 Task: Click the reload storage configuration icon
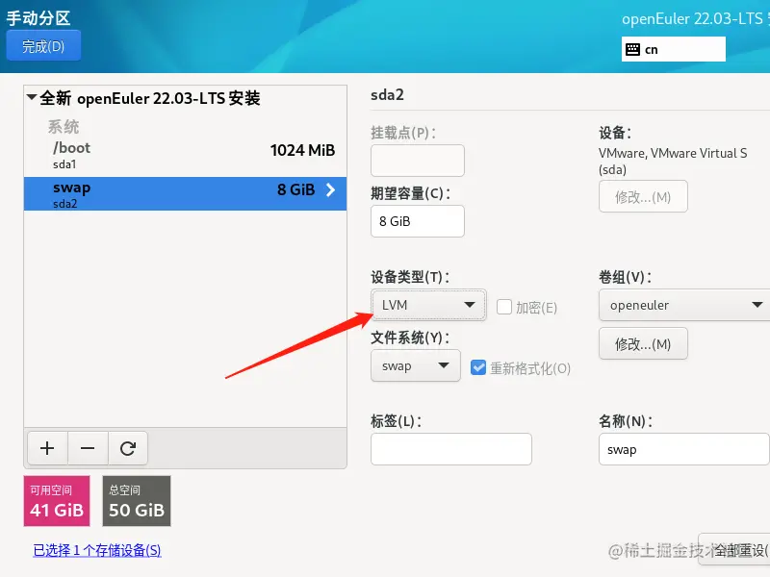pyautogui.click(x=128, y=448)
